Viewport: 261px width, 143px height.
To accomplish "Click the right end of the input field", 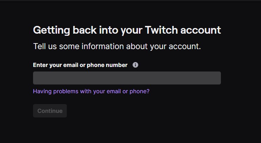I will [x=215, y=78].
